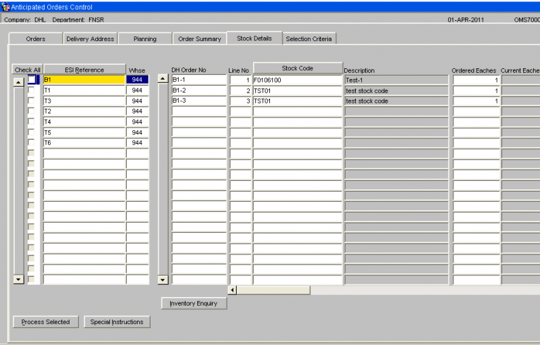Click the horizontal scrollbar thumb
This screenshot has width=540, height=345.
(273, 290)
